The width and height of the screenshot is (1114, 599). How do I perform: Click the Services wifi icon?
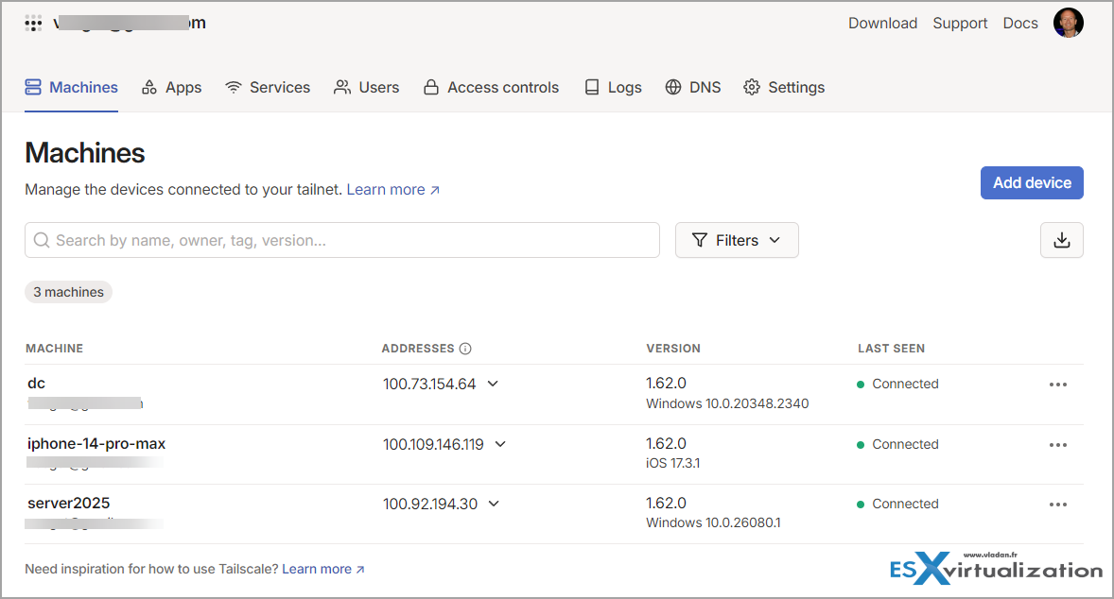233,87
